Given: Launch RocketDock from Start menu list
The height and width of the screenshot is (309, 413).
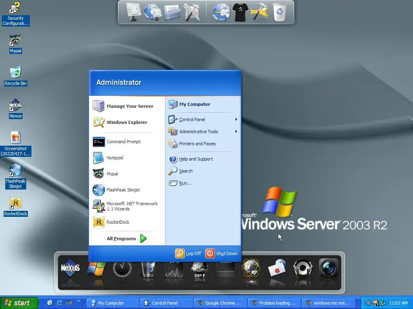Looking at the screenshot, I should 127,222.
